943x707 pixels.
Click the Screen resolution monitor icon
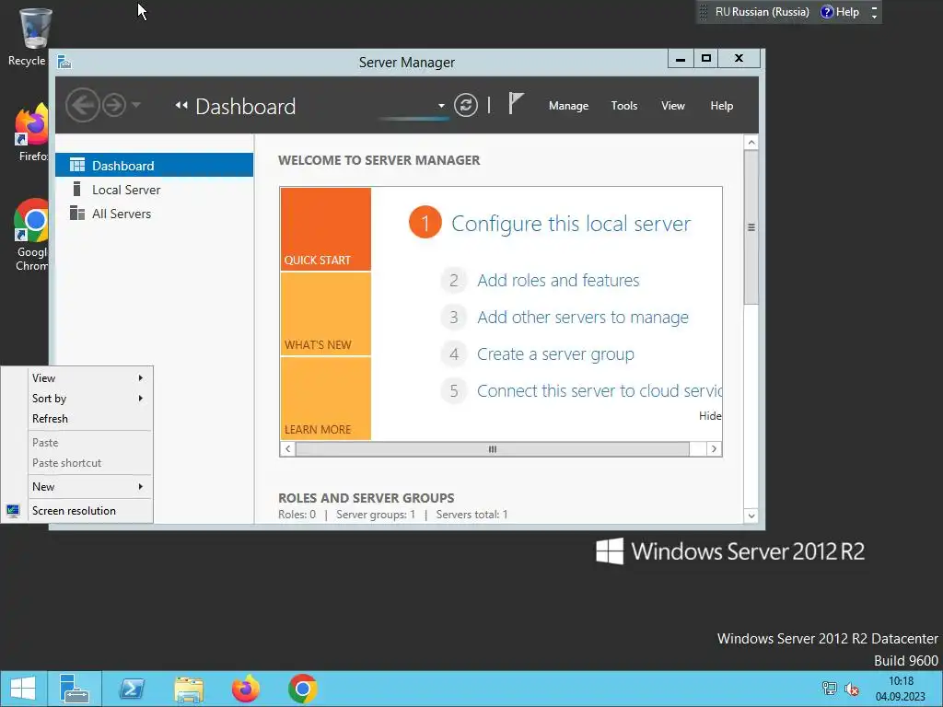pyautogui.click(x=13, y=511)
